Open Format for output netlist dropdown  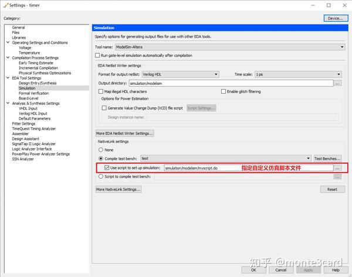point(181,74)
